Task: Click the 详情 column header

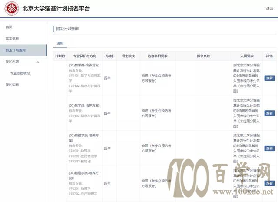Action: (269, 56)
